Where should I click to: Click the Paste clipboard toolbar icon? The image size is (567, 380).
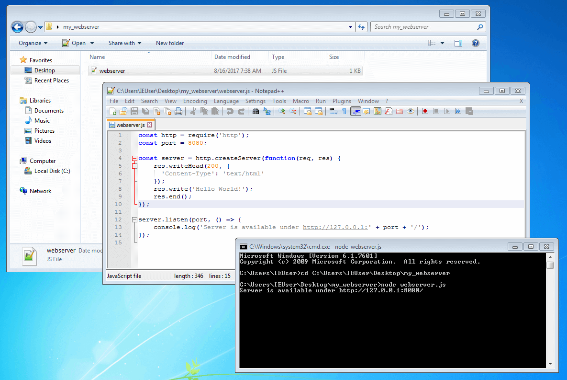tap(215, 112)
